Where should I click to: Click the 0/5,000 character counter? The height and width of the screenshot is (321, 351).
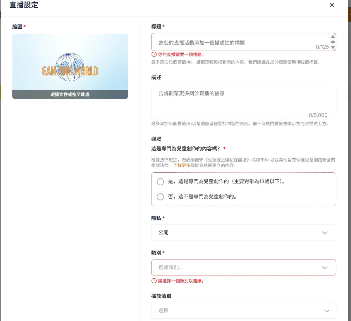pos(318,115)
